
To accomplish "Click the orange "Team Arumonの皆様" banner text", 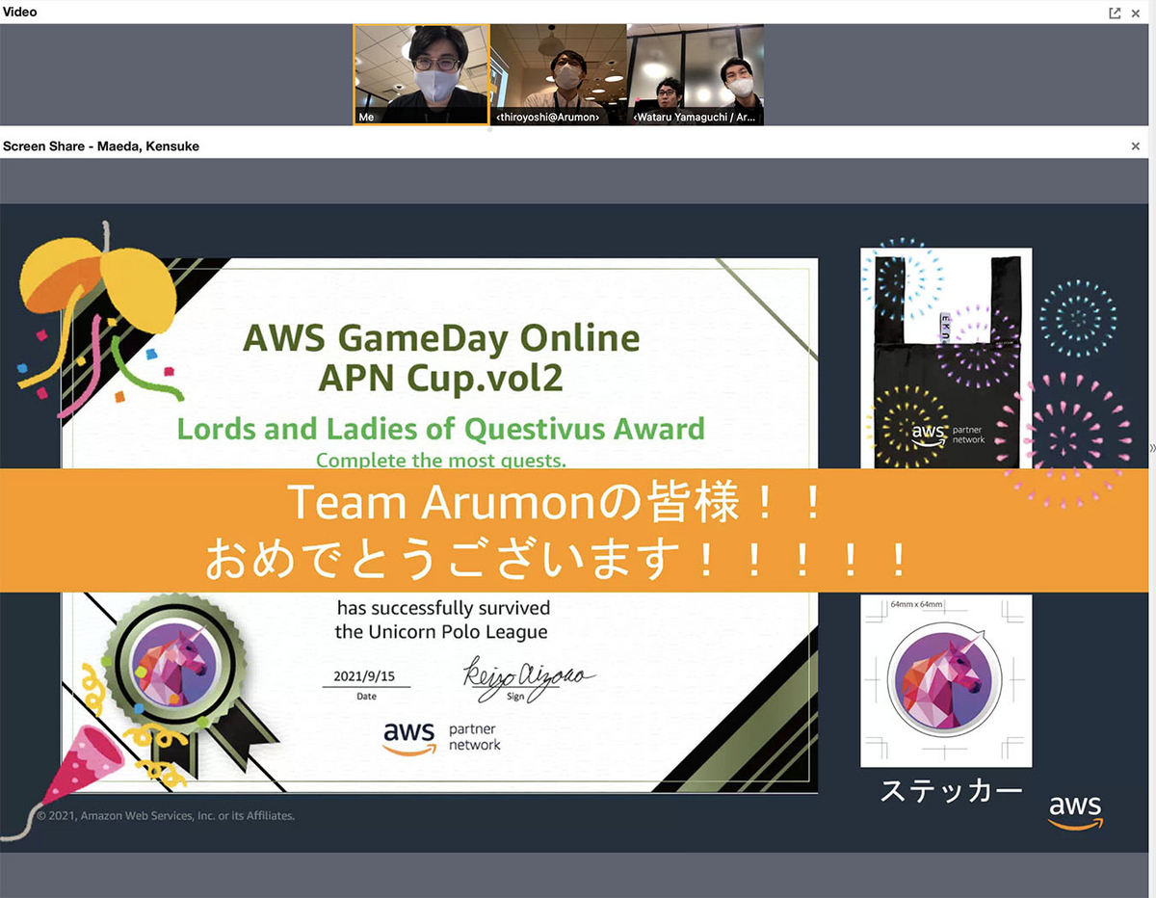I will click(x=556, y=504).
